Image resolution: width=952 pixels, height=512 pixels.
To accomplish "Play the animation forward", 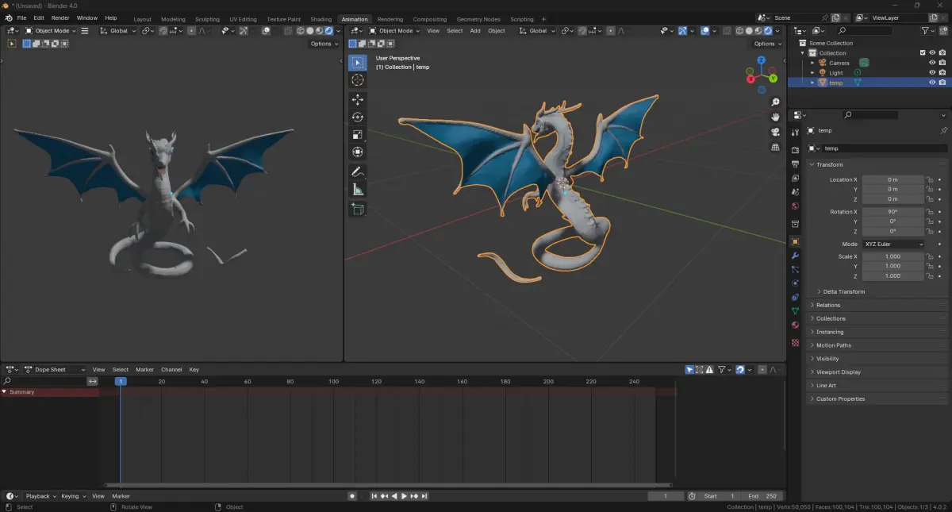I will tap(404, 496).
